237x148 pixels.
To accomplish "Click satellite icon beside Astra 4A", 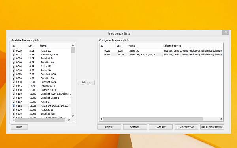I will (14, 70).
